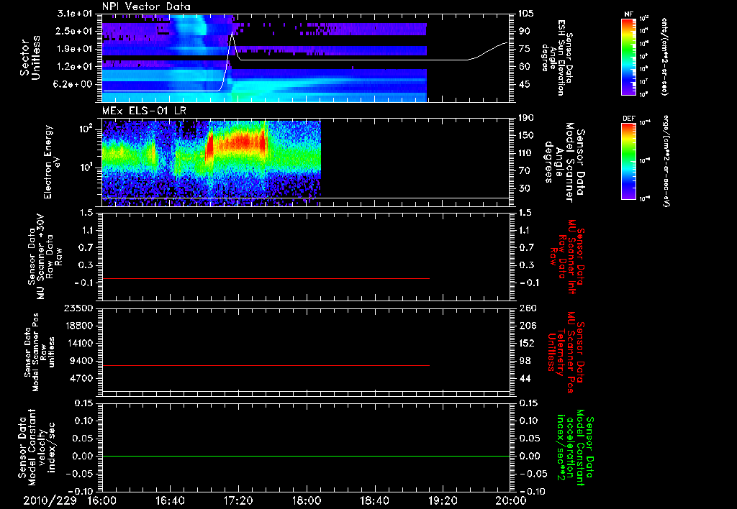
Task: Click the green line in the velocity panel
Action: [305, 456]
